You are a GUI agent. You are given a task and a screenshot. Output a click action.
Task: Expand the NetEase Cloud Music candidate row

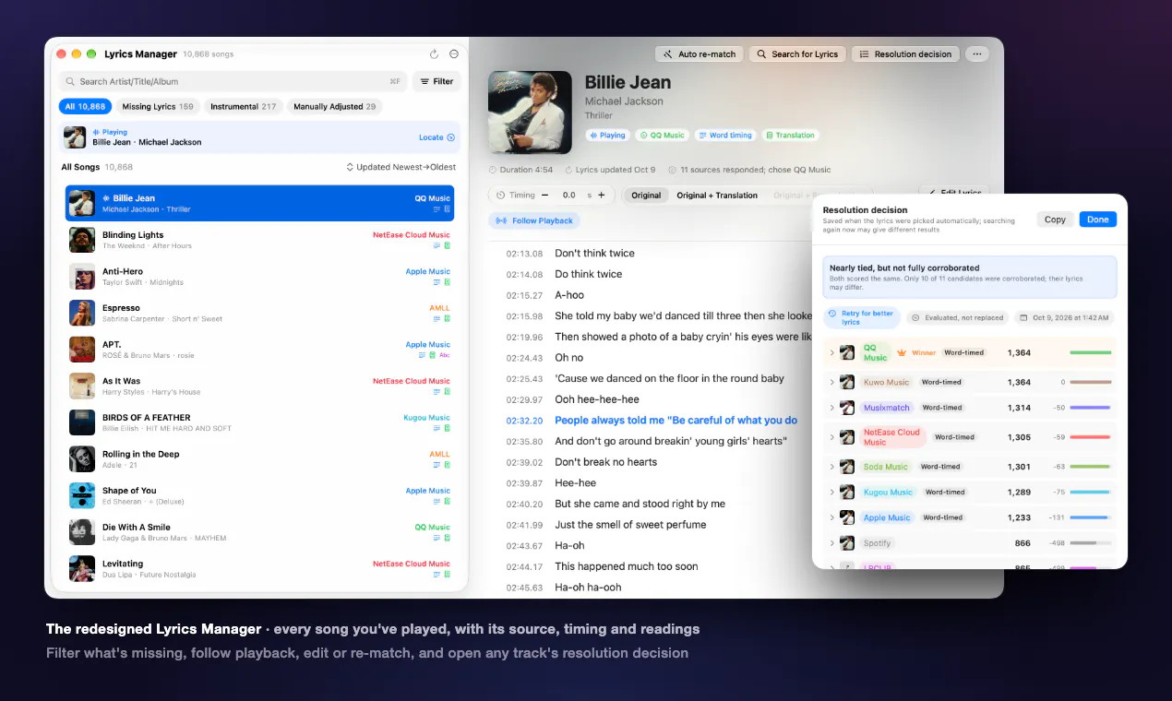tap(831, 436)
